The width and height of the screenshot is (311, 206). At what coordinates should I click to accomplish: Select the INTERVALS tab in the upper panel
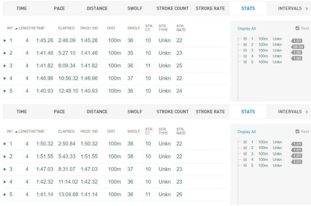pos(290,8)
